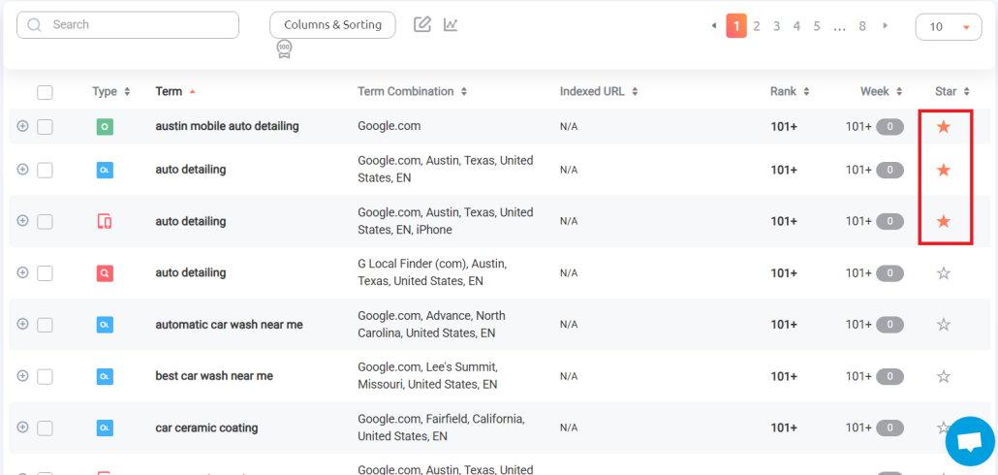Check the car ceramic coating row checkbox

click(x=45, y=427)
